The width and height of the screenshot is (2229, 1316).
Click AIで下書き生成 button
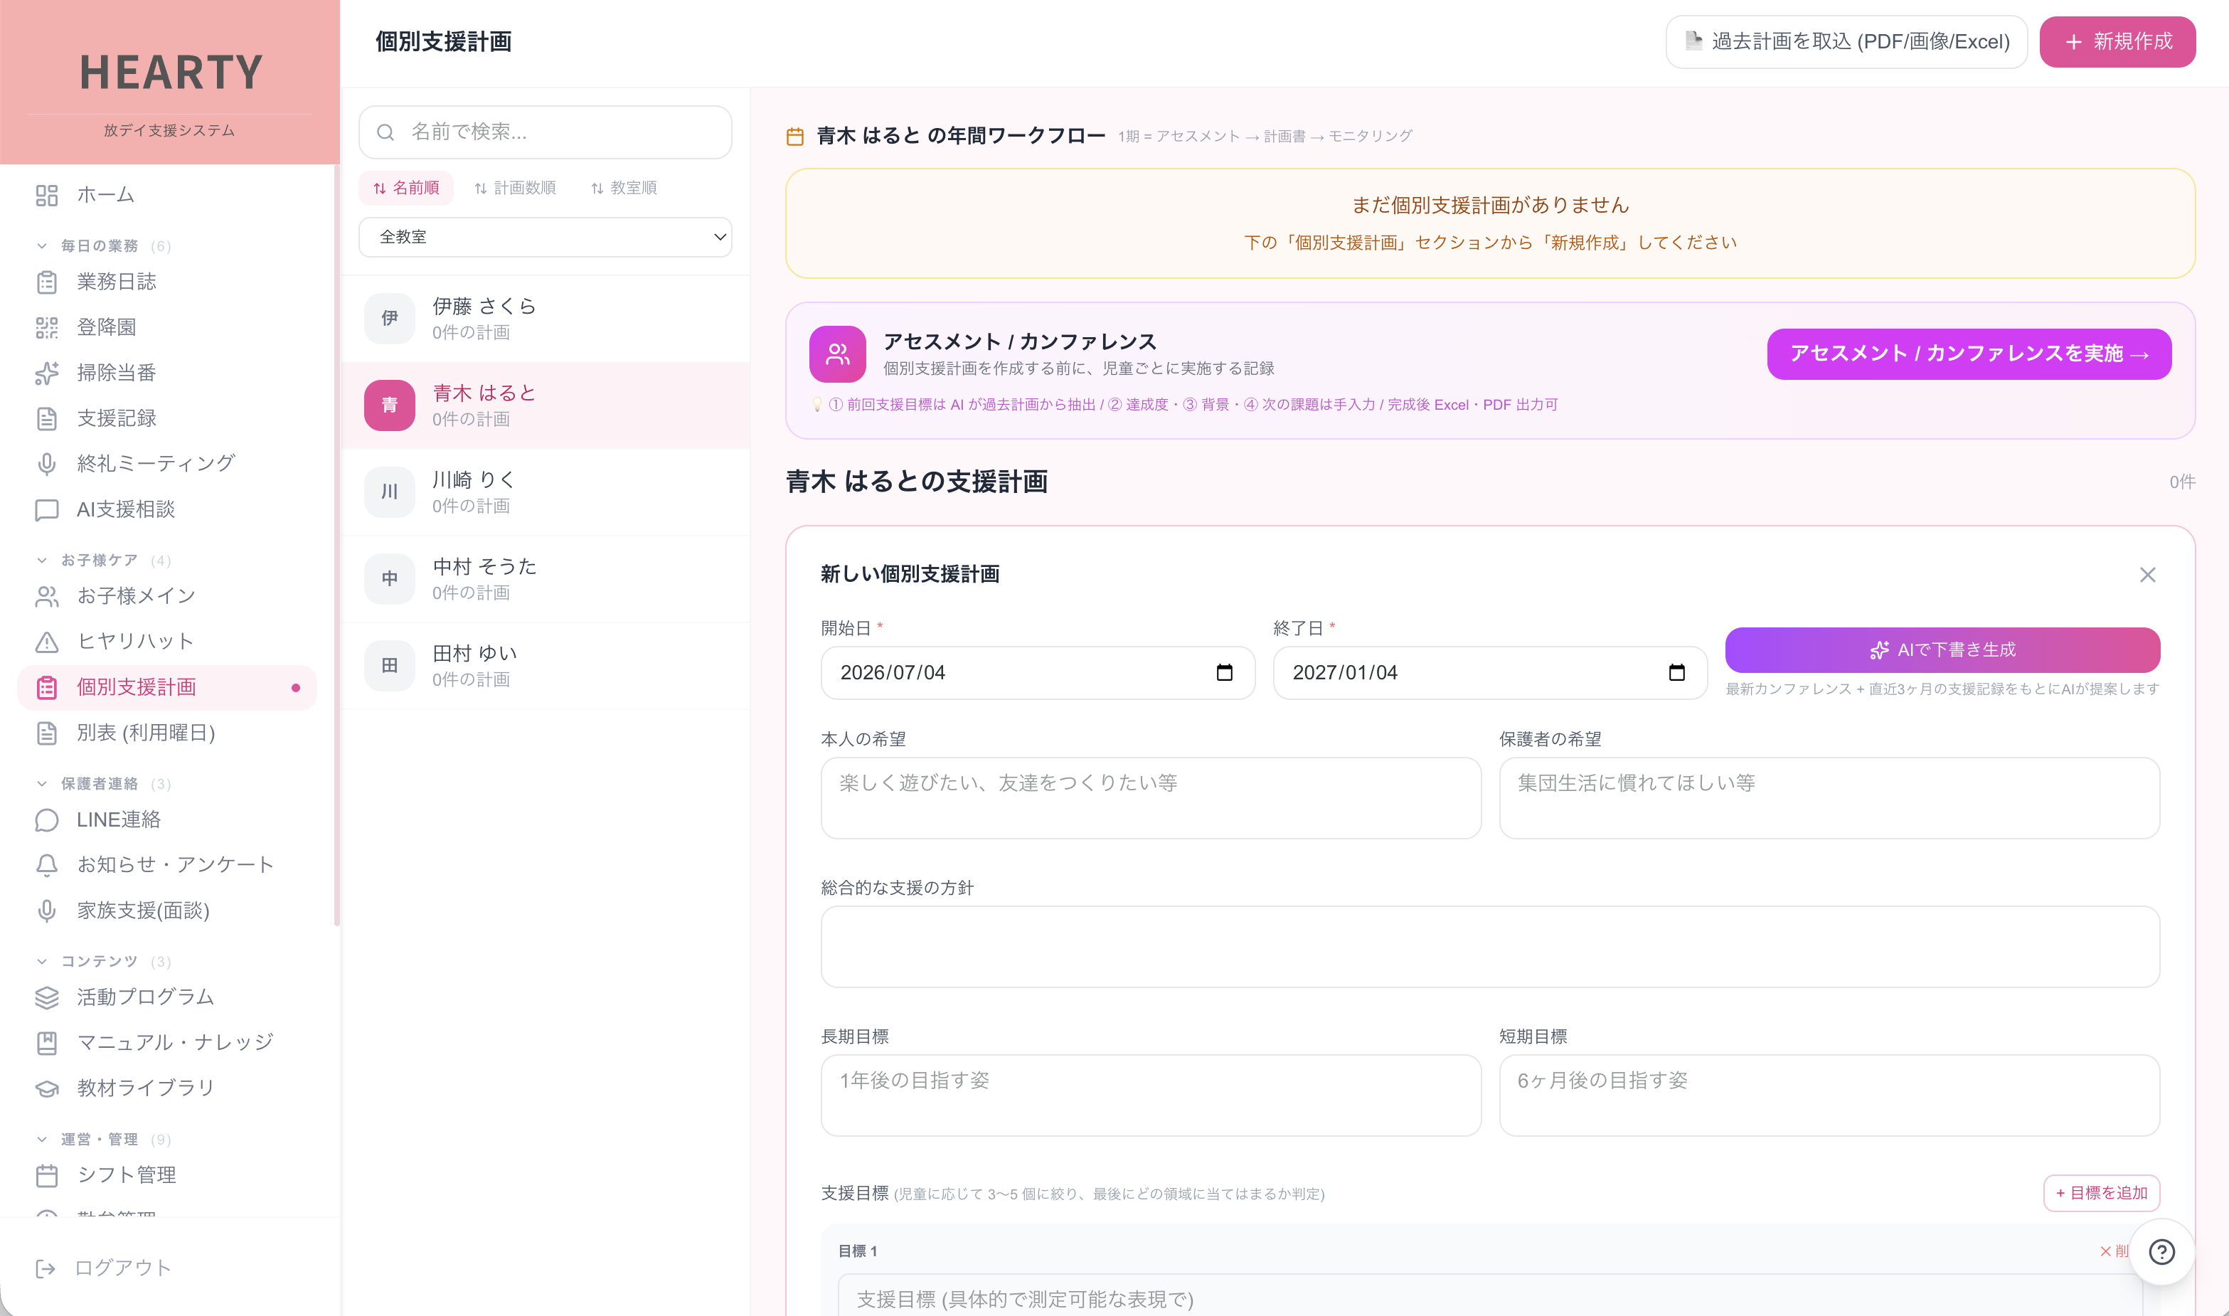coord(1942,650)
